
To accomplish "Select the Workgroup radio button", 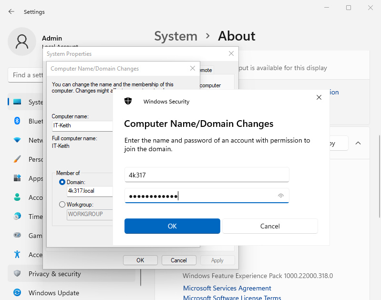I will (x=62, y=205).
